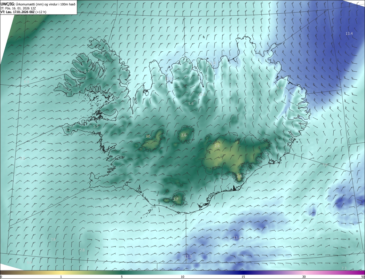Click the 5.6 value label on the map
The image size is (365, 279).
click(x=191, y=104)
